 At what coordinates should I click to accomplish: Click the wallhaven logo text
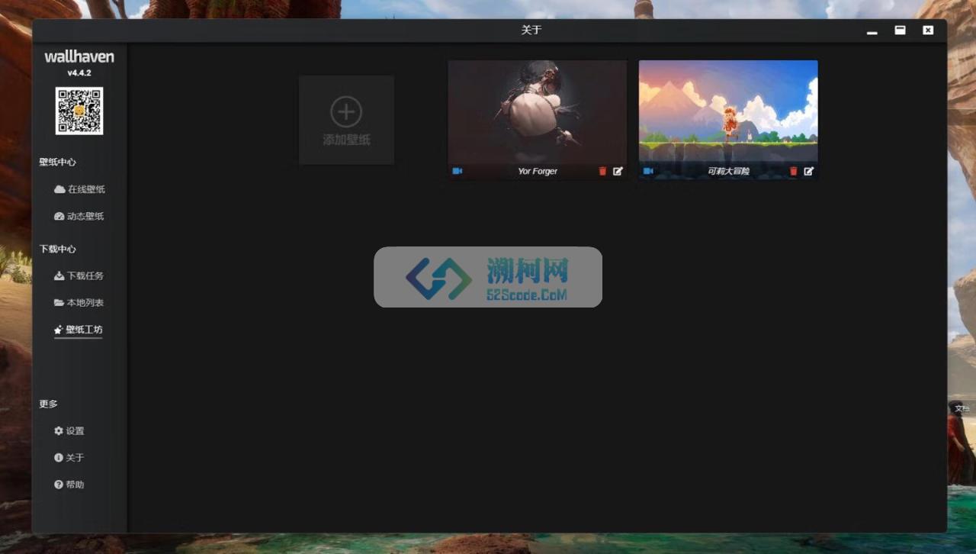(x=79, y=56)
